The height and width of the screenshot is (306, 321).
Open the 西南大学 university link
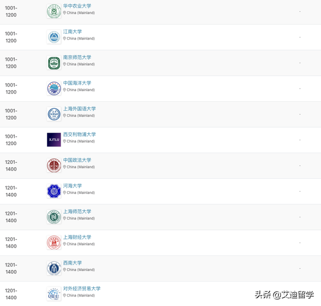pyautogui.click(x=72, y=263)
